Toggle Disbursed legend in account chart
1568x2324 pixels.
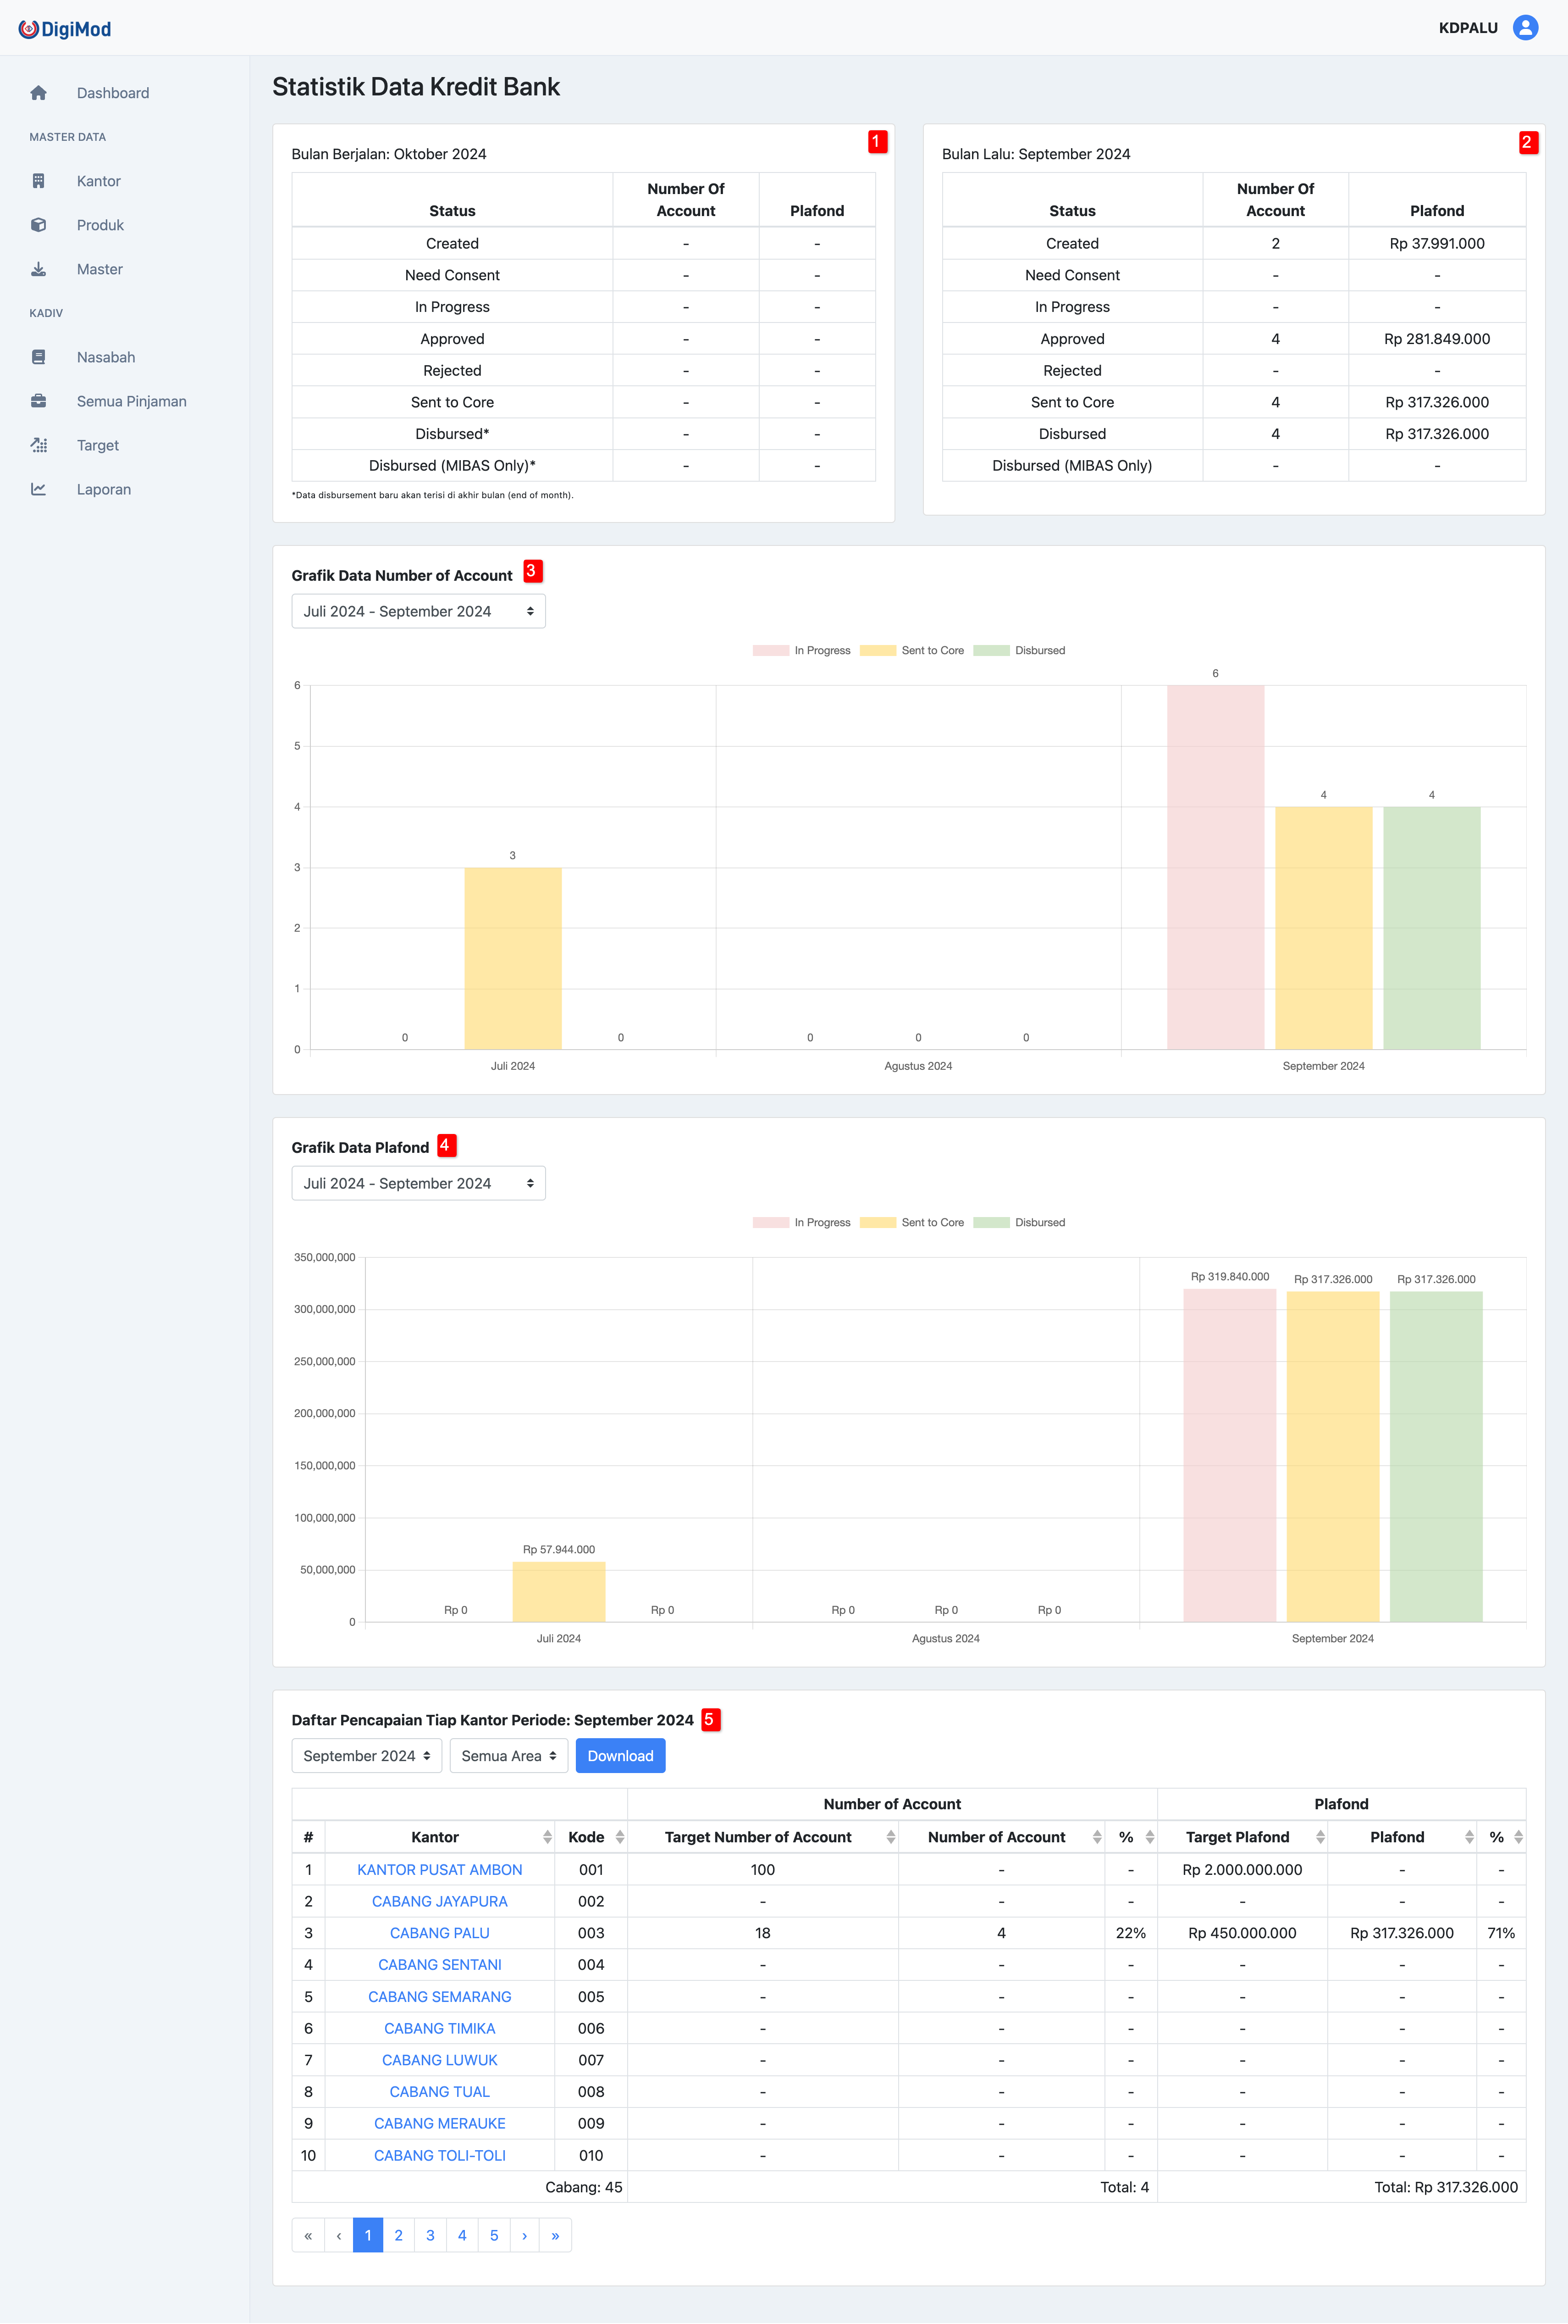[1019, 650]
